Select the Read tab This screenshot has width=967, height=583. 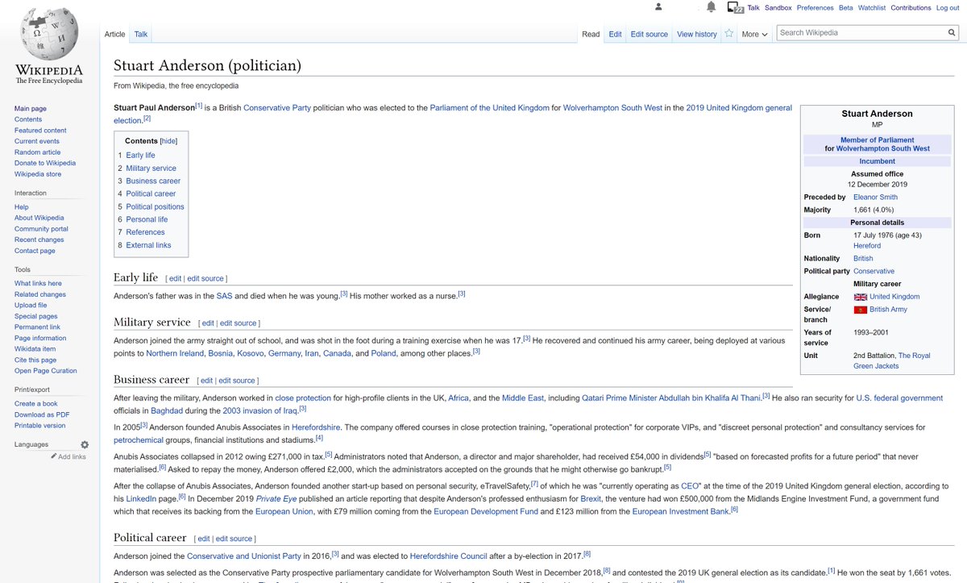[591, 34]
